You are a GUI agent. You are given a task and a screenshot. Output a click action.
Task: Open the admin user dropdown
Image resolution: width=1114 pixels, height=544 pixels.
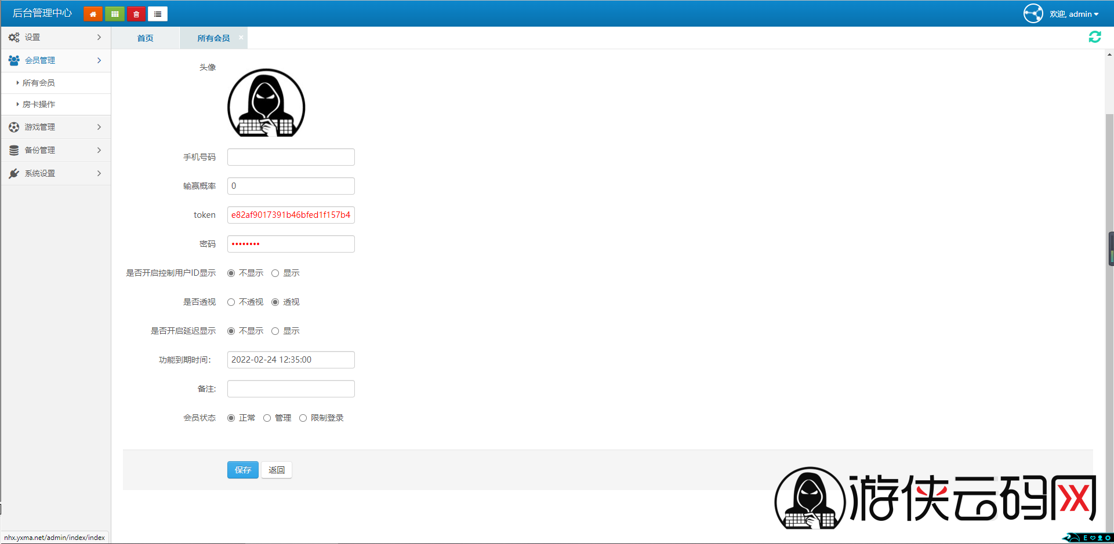point(1074,14)
